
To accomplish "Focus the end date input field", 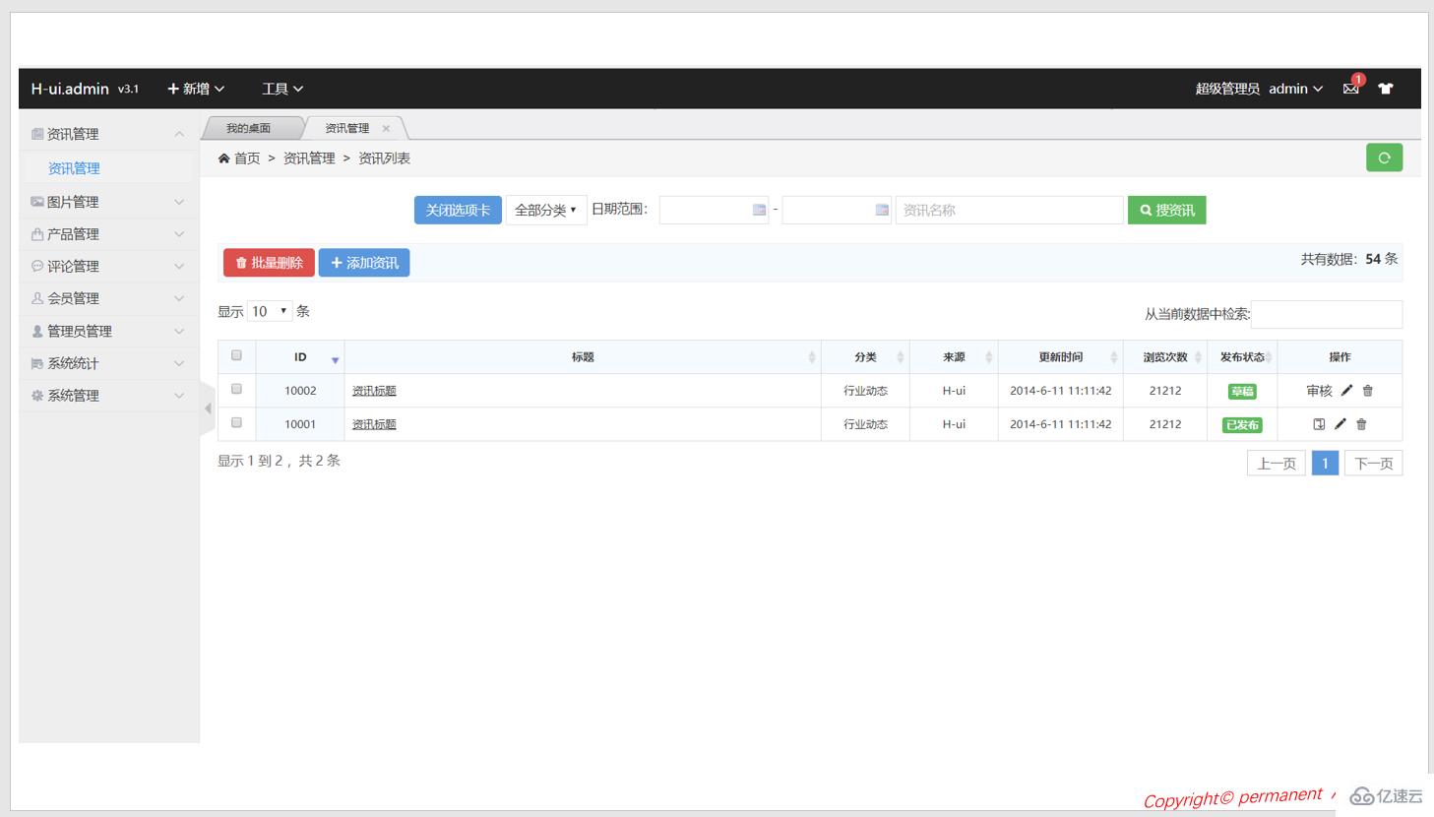I will [837, 210].
